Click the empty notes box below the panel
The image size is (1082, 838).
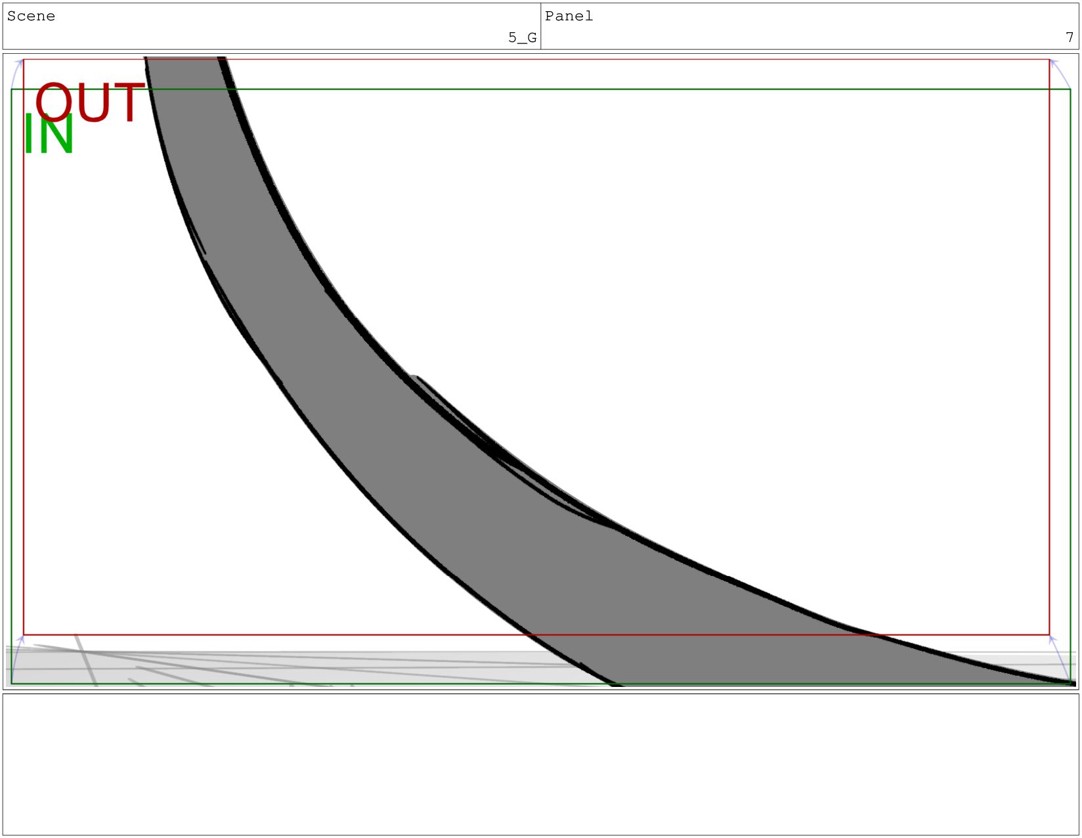tap(540, 764)
